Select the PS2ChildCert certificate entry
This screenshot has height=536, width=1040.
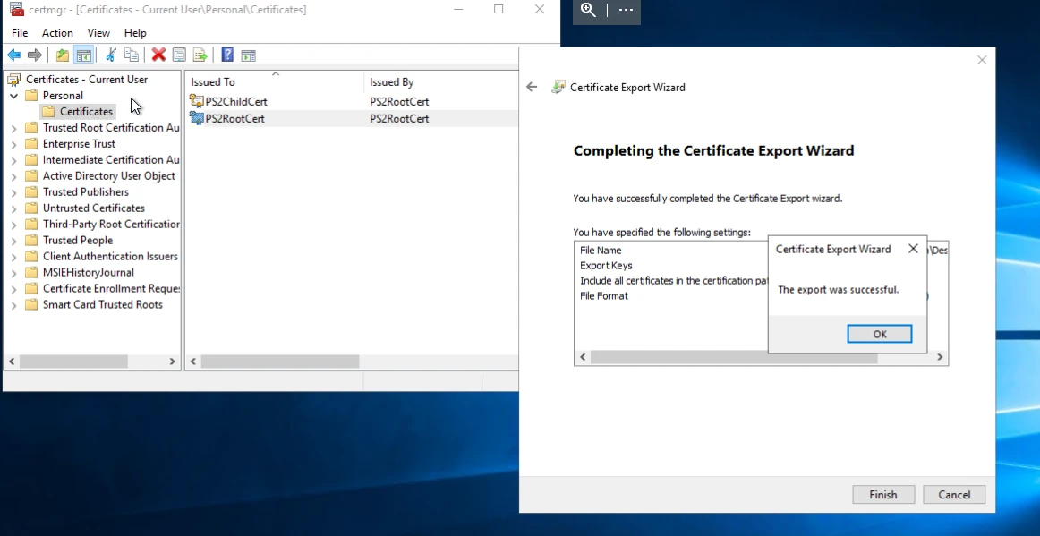point(235,101)
